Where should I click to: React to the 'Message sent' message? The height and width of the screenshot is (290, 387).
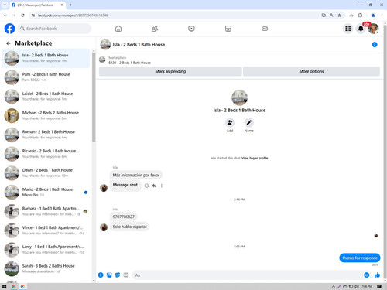click(x=146, y=186)
